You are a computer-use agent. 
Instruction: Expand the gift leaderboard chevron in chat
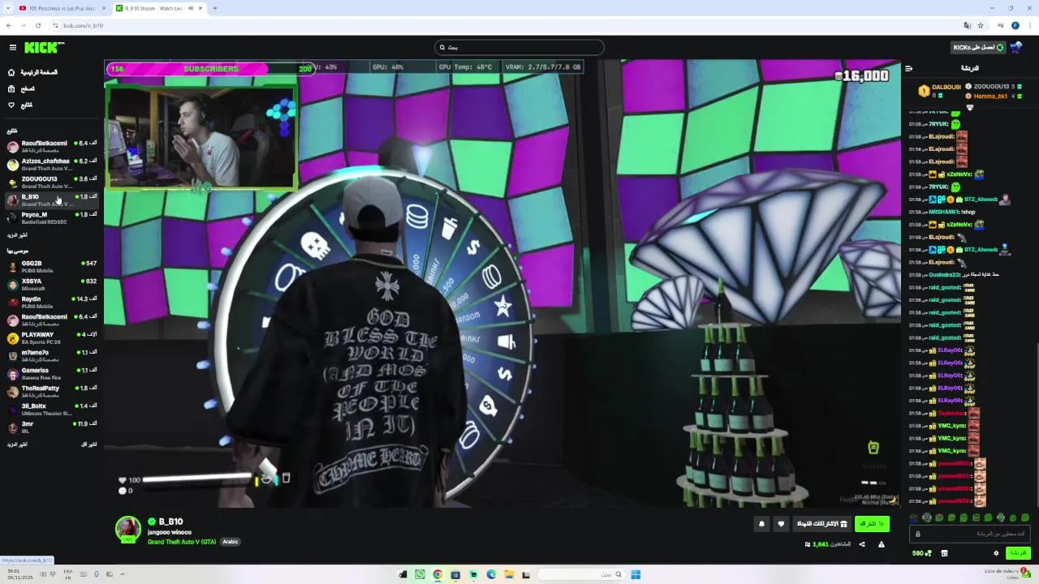tap(969, 107)
